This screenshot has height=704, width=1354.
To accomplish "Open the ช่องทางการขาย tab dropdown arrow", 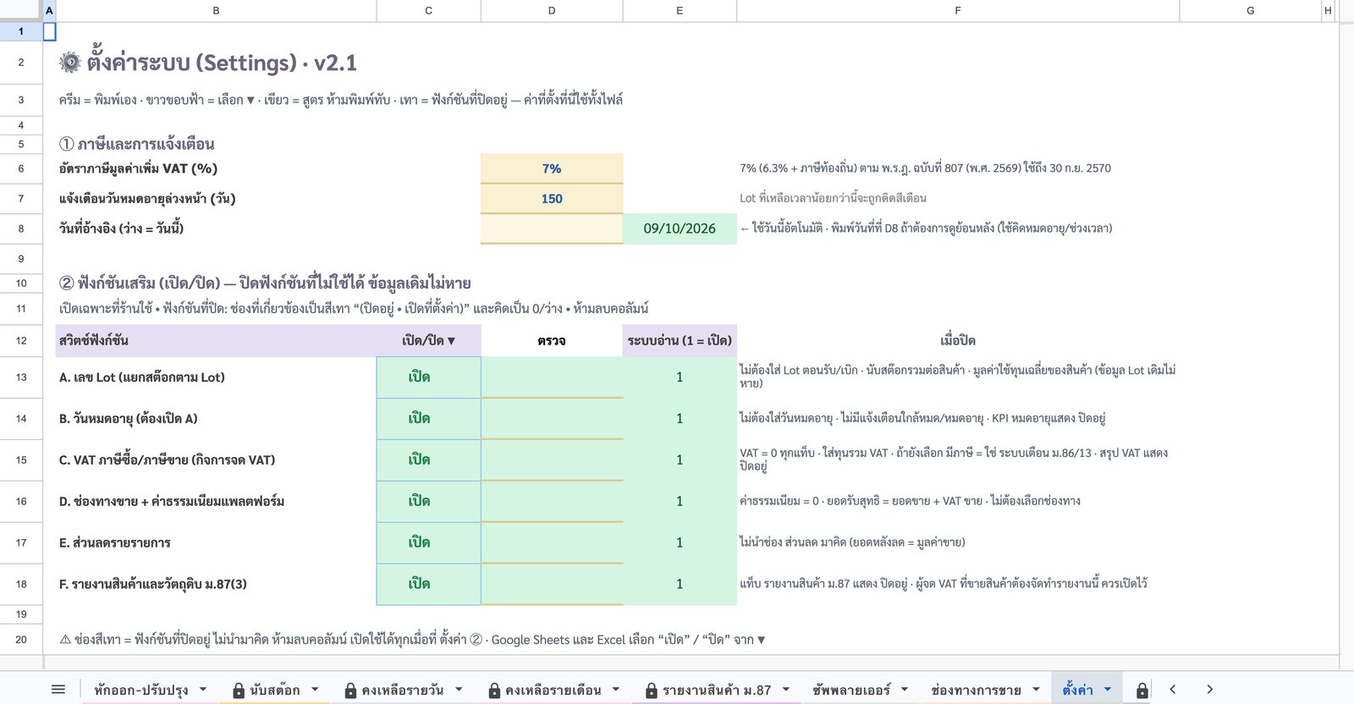I will coord(1036,690).
